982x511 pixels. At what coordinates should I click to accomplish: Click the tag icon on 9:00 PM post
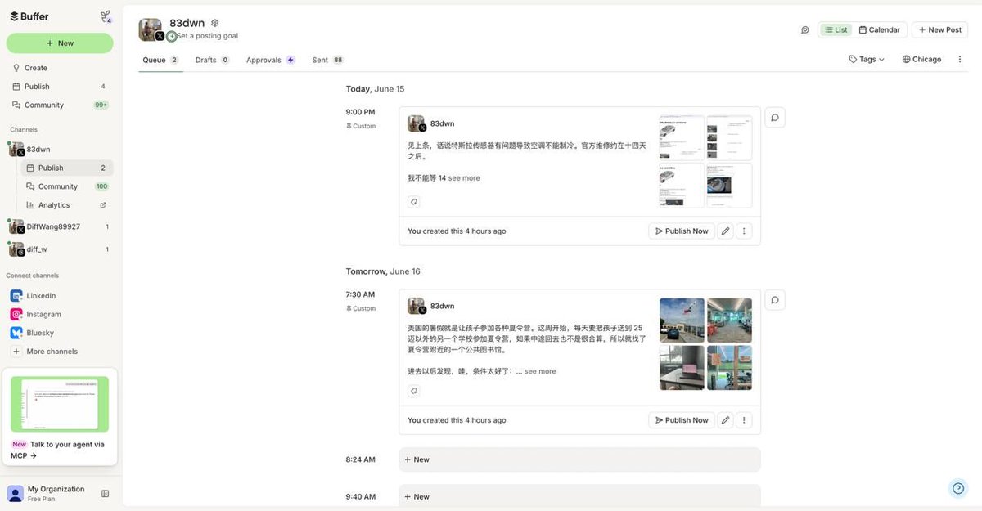(414, 202)
